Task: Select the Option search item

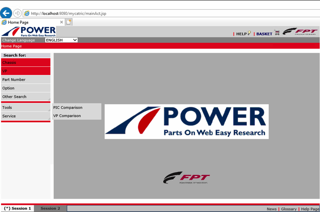Action: [26, 88]
